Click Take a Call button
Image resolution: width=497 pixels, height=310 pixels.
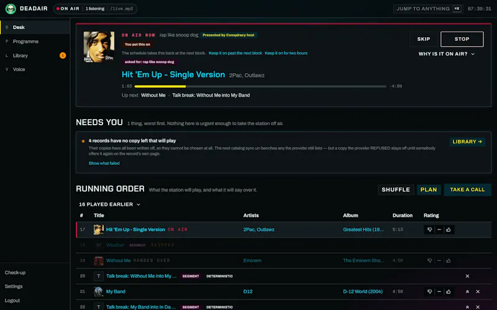pos(467,190)
